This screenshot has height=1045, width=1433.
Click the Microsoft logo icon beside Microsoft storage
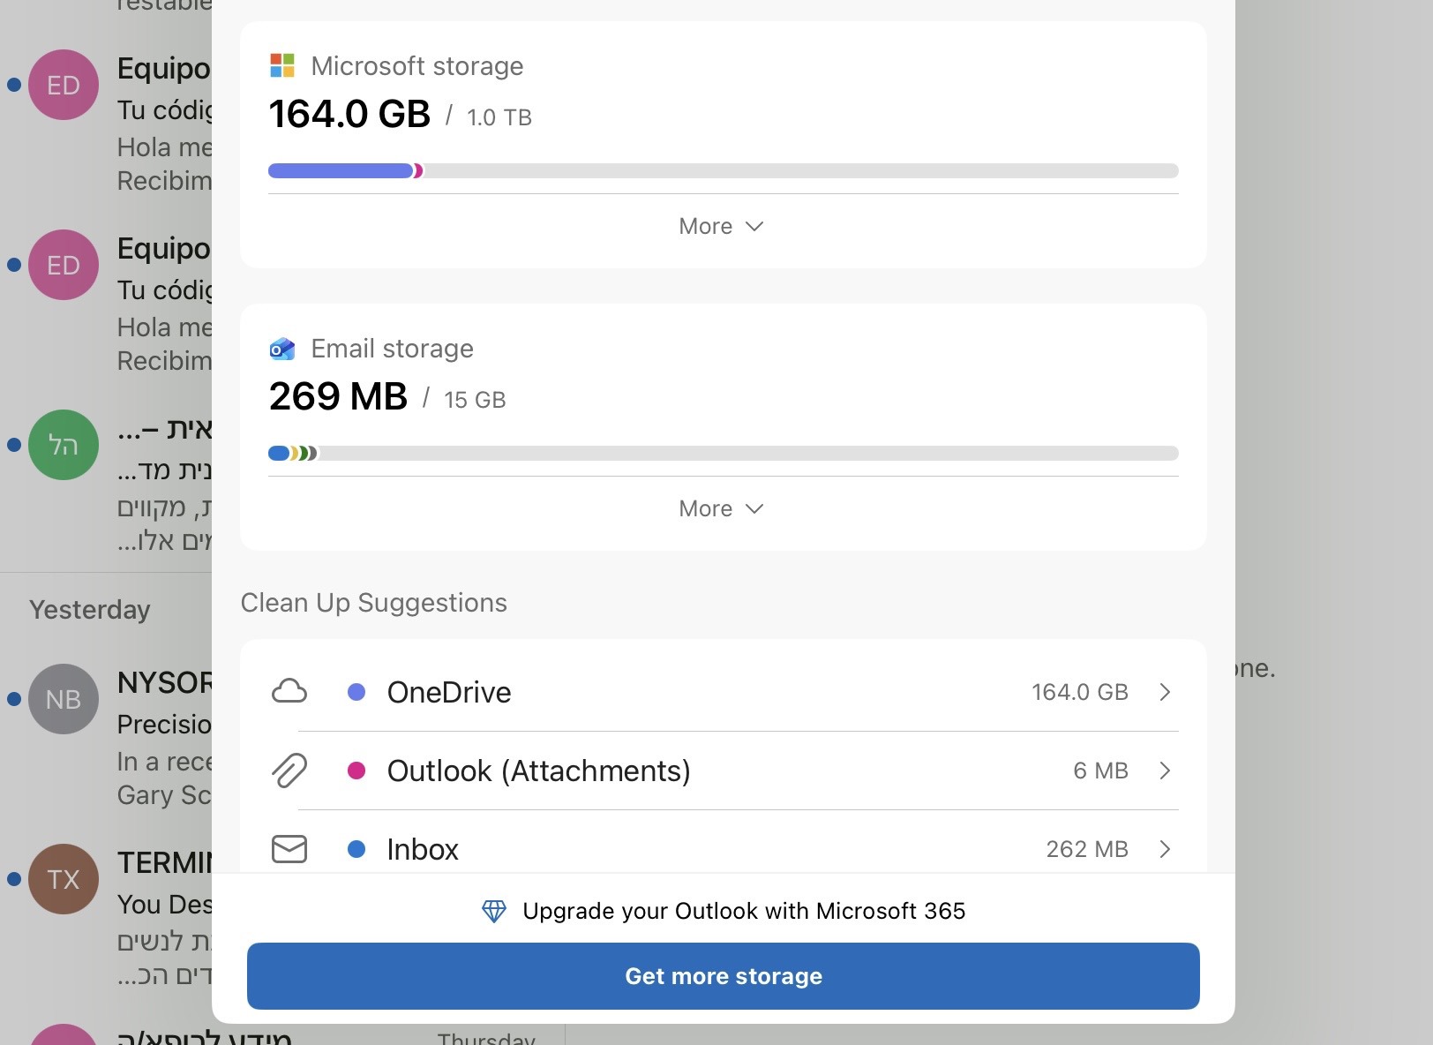tap(281, 65)
